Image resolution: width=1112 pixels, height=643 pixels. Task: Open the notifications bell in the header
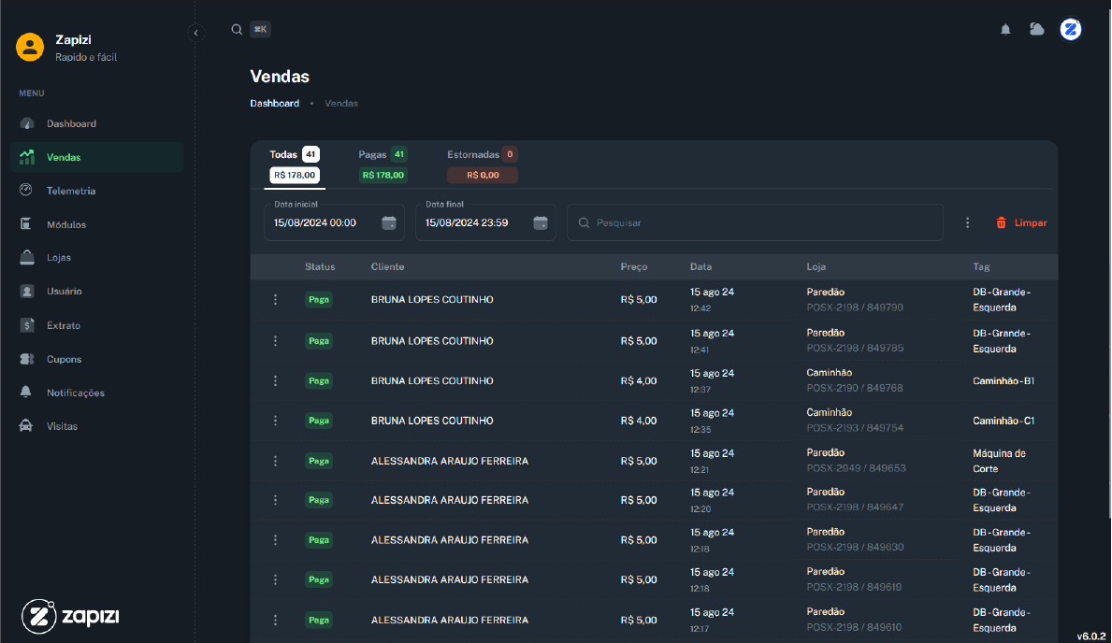[1004, 29]
